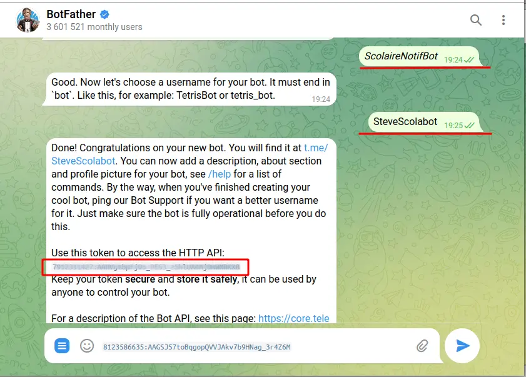The width and height of the screenshot is (526, 377).
Task: Click the blurred HTTP API token text
Action: (146, 267)
